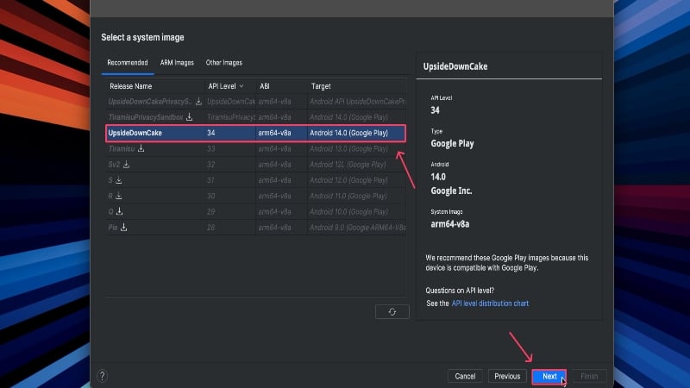Click the Target column header
Image resolution: width=690 pixels, height=388 pixels.
point(321,86)
